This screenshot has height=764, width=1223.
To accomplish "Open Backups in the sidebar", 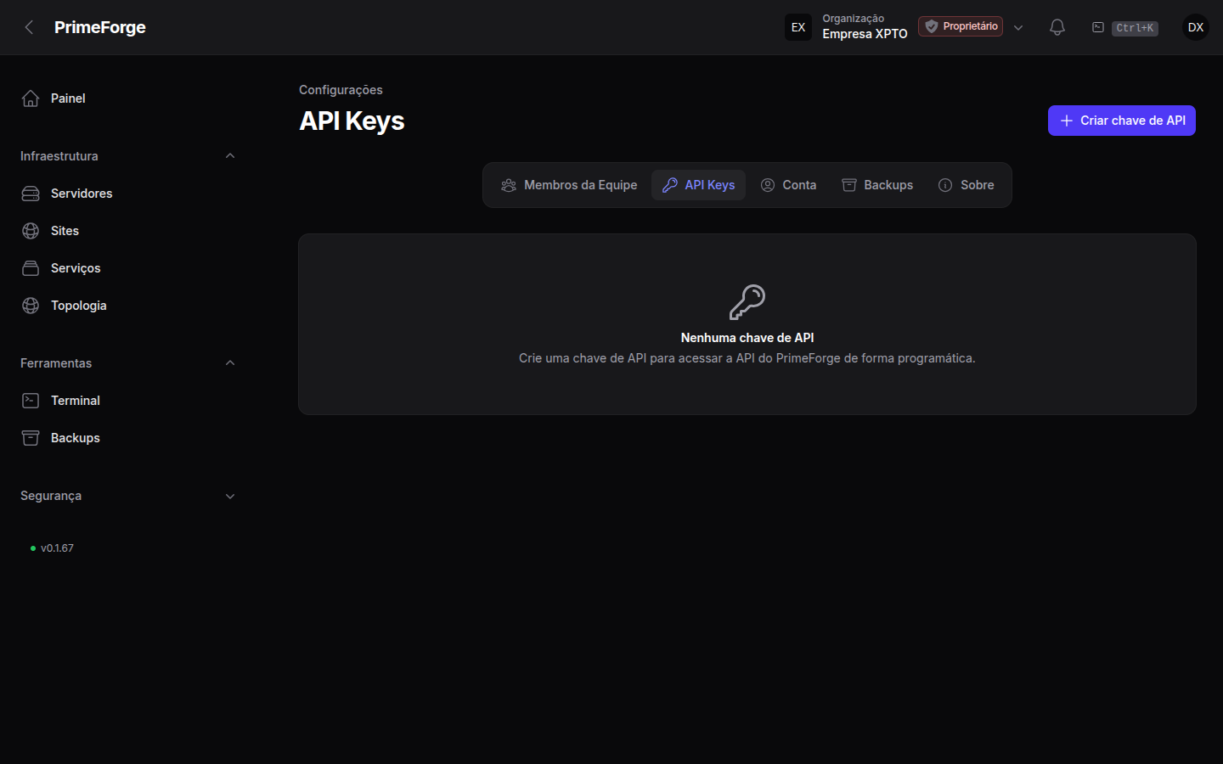I will 127,438.
